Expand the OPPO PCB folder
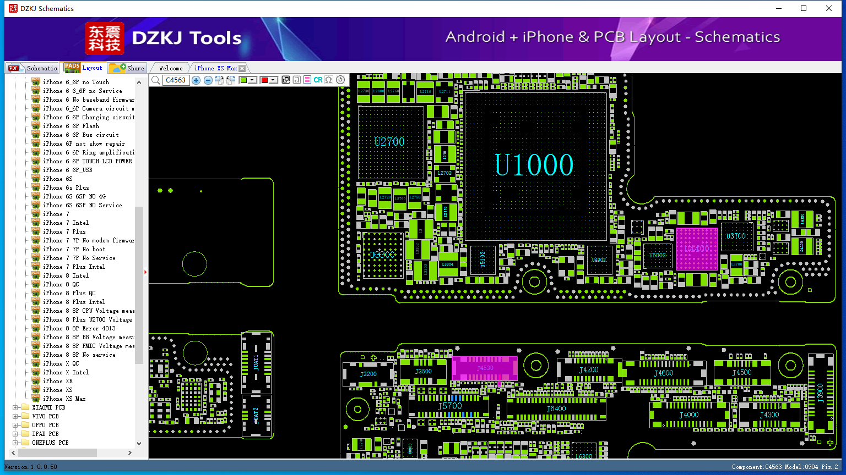The width and height of the screenshot is (846, 475). tap(15, 426)
